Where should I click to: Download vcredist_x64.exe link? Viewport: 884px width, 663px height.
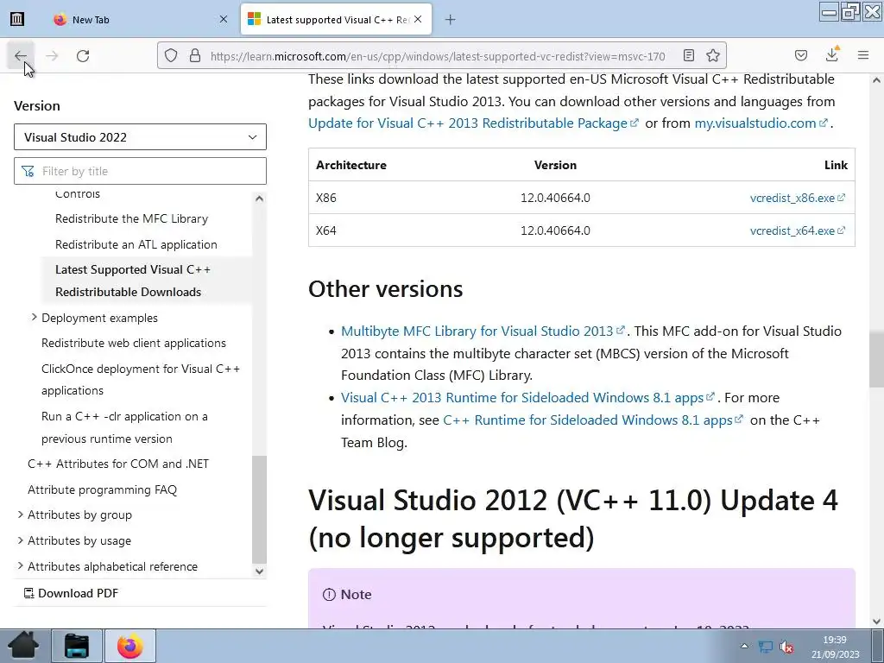coord(797,230)
